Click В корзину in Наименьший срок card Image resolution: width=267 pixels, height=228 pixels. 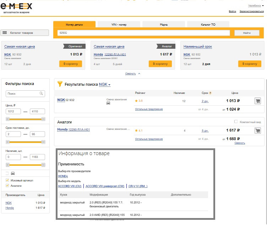click(250, 64)
